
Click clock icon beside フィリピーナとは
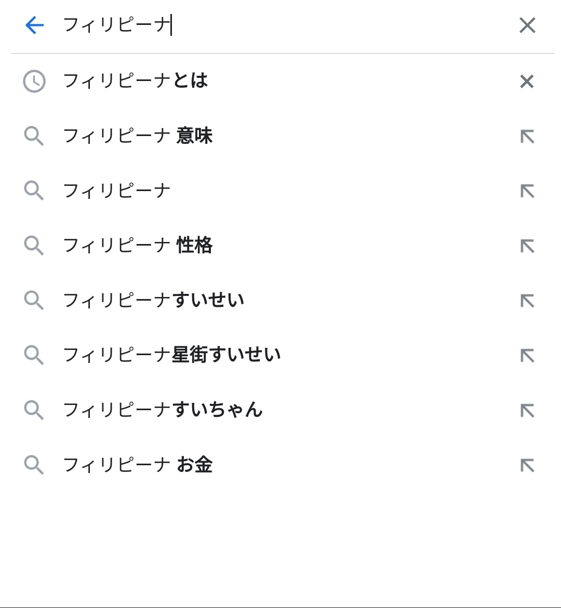pyautogui.click(x=34, y=82)
